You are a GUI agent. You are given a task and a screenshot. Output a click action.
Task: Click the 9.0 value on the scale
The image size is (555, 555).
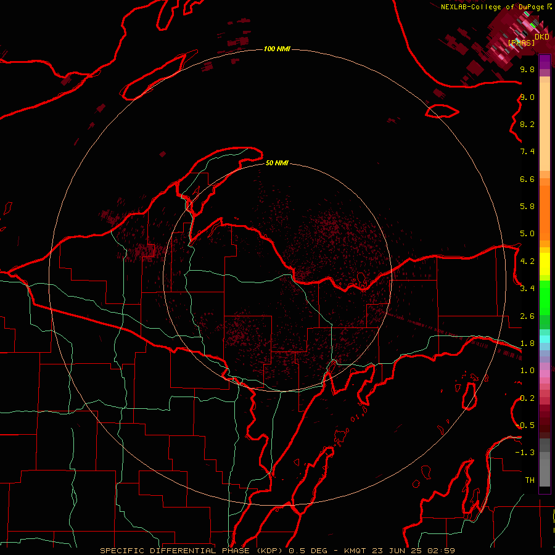(527, 97)
